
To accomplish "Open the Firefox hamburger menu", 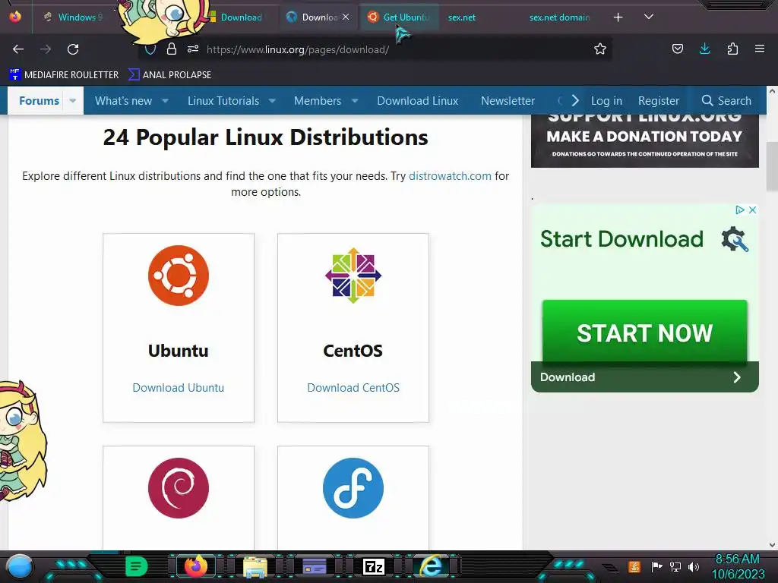I will 759,49.
